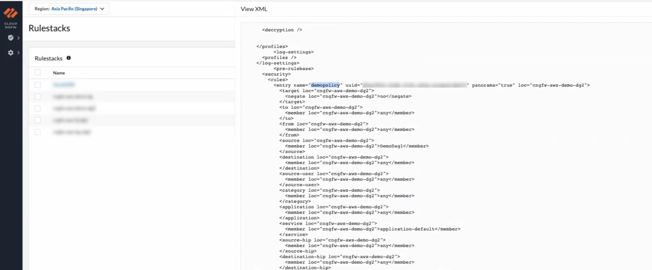
Task: Click the info icon beside Rulestacks
Action: 69,58
